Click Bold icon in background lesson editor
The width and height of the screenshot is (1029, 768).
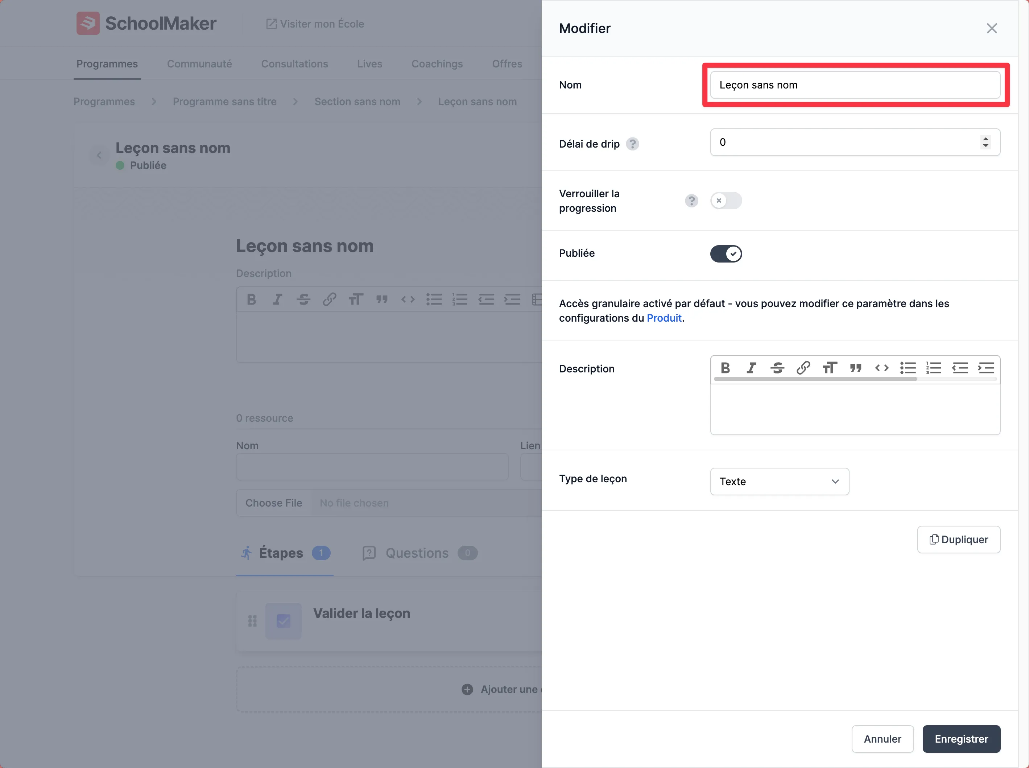pyautogui.click(x=251, y=300)
